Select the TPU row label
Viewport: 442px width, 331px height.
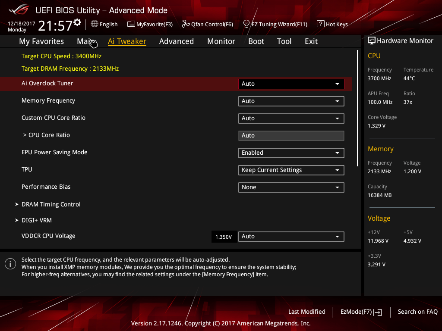point(27,169)
